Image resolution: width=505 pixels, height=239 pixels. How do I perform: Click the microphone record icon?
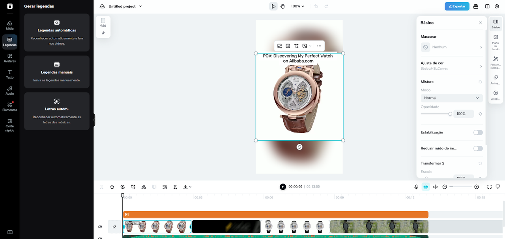416,187
